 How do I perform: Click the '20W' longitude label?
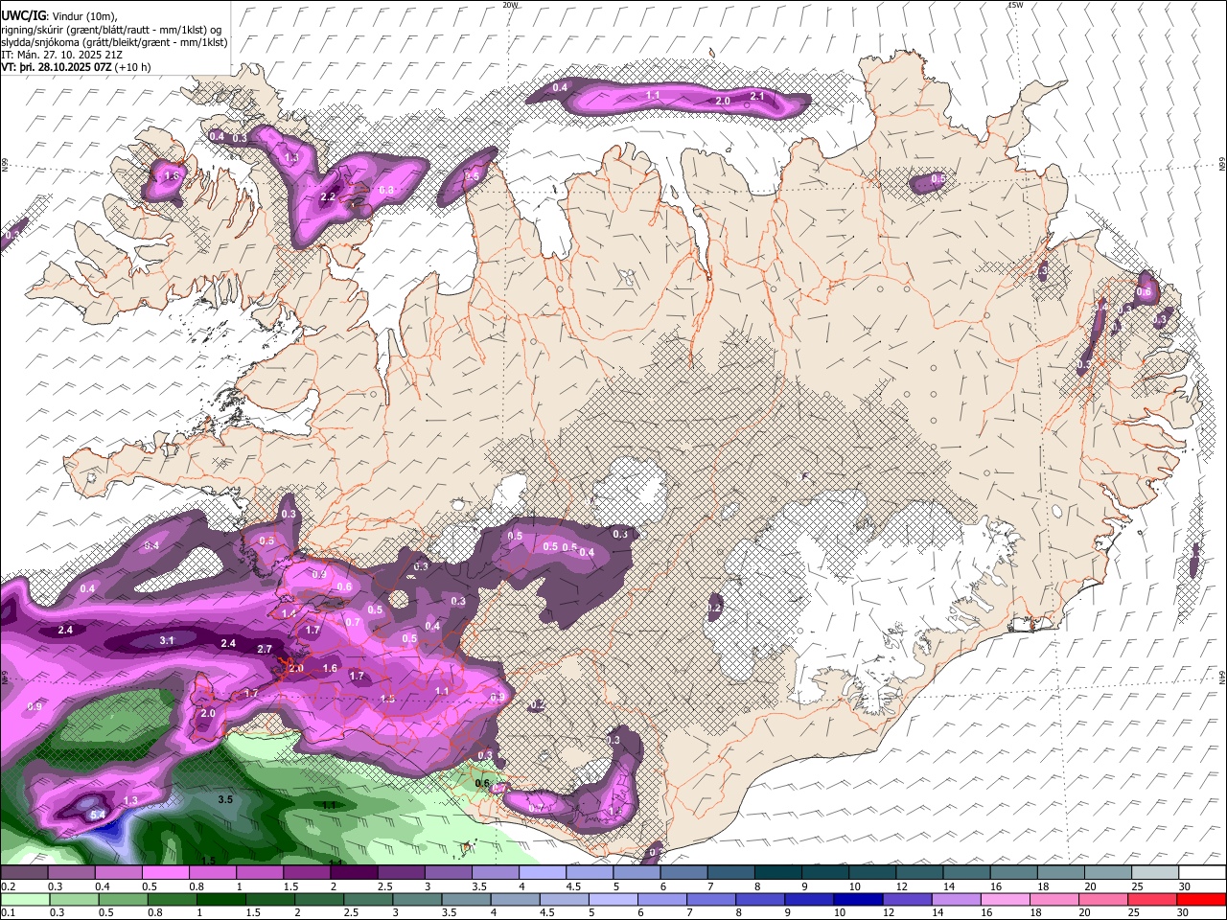click(x=510, y=5)
